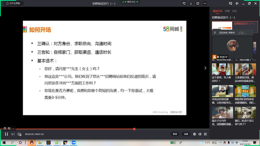Viewport: 260px width, 146px height.
Task: Mute the player volume
Action: click(x=200, y=134)
